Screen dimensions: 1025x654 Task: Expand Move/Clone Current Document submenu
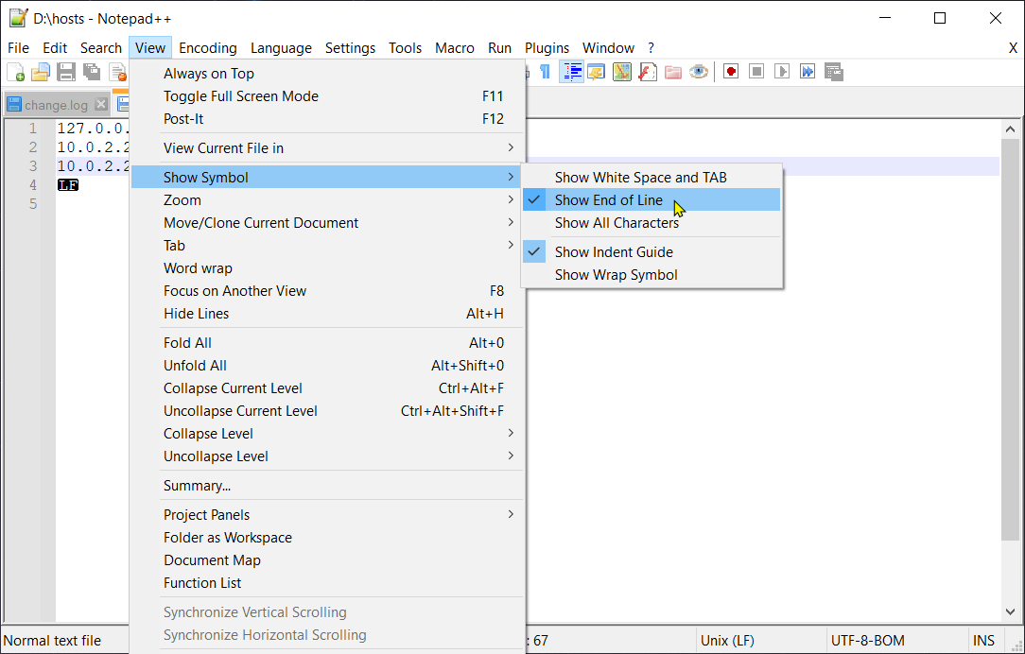pyautogui.click(x=327, y=223)
